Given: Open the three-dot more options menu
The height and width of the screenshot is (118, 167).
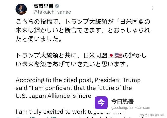Looking at the screenshot, I should point(152,8).
